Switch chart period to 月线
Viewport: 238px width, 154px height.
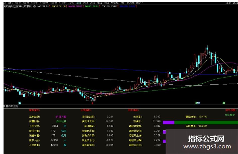[x=92, y=3]
